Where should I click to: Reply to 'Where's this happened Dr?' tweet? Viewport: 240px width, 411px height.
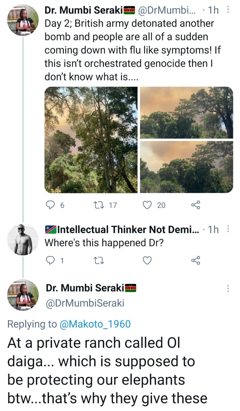pos(50,261)
